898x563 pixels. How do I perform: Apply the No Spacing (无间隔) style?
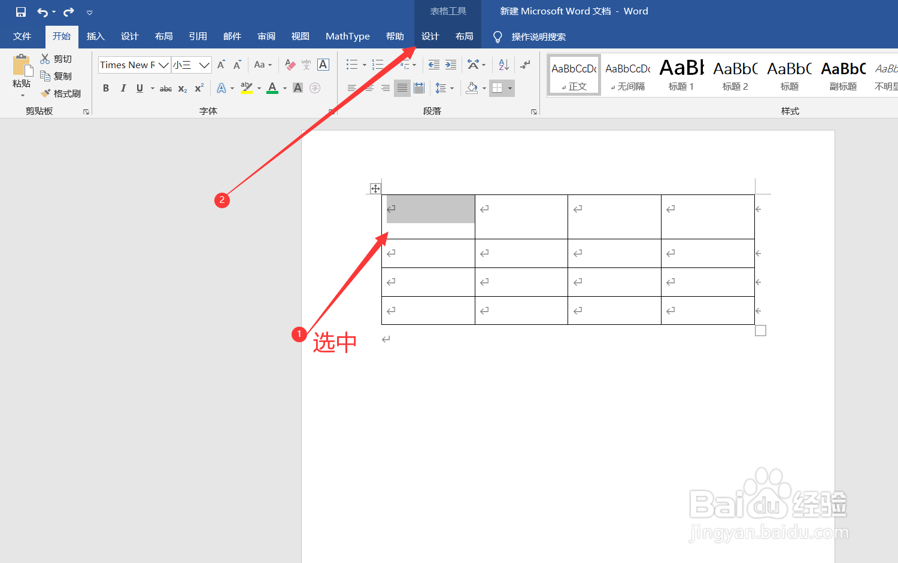pyautogui.click(x=627, y=75)
